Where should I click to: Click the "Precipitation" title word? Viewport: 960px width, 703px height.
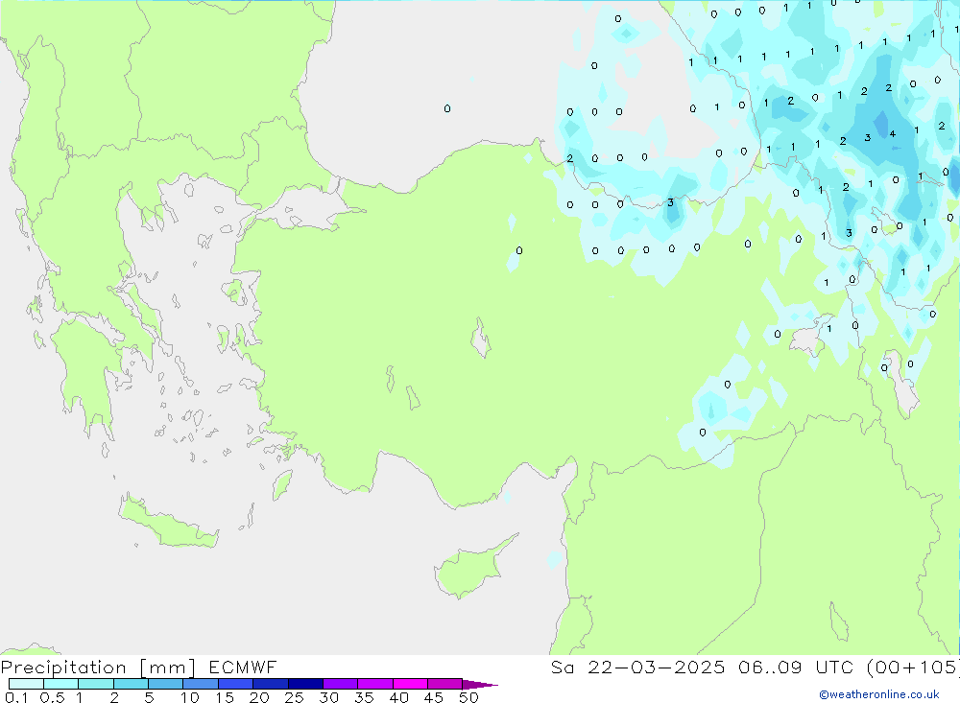click(63, 668)
